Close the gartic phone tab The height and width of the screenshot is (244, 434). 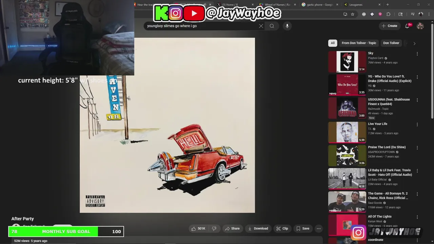pyautogui.click(x=337, y=5)
